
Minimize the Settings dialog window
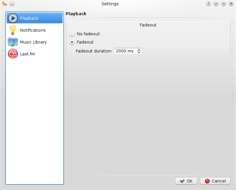[x=216, y=4]
